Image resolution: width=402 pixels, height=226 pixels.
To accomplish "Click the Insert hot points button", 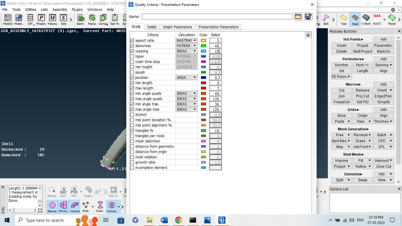I will pyautogui.click(x=341, y=45).
